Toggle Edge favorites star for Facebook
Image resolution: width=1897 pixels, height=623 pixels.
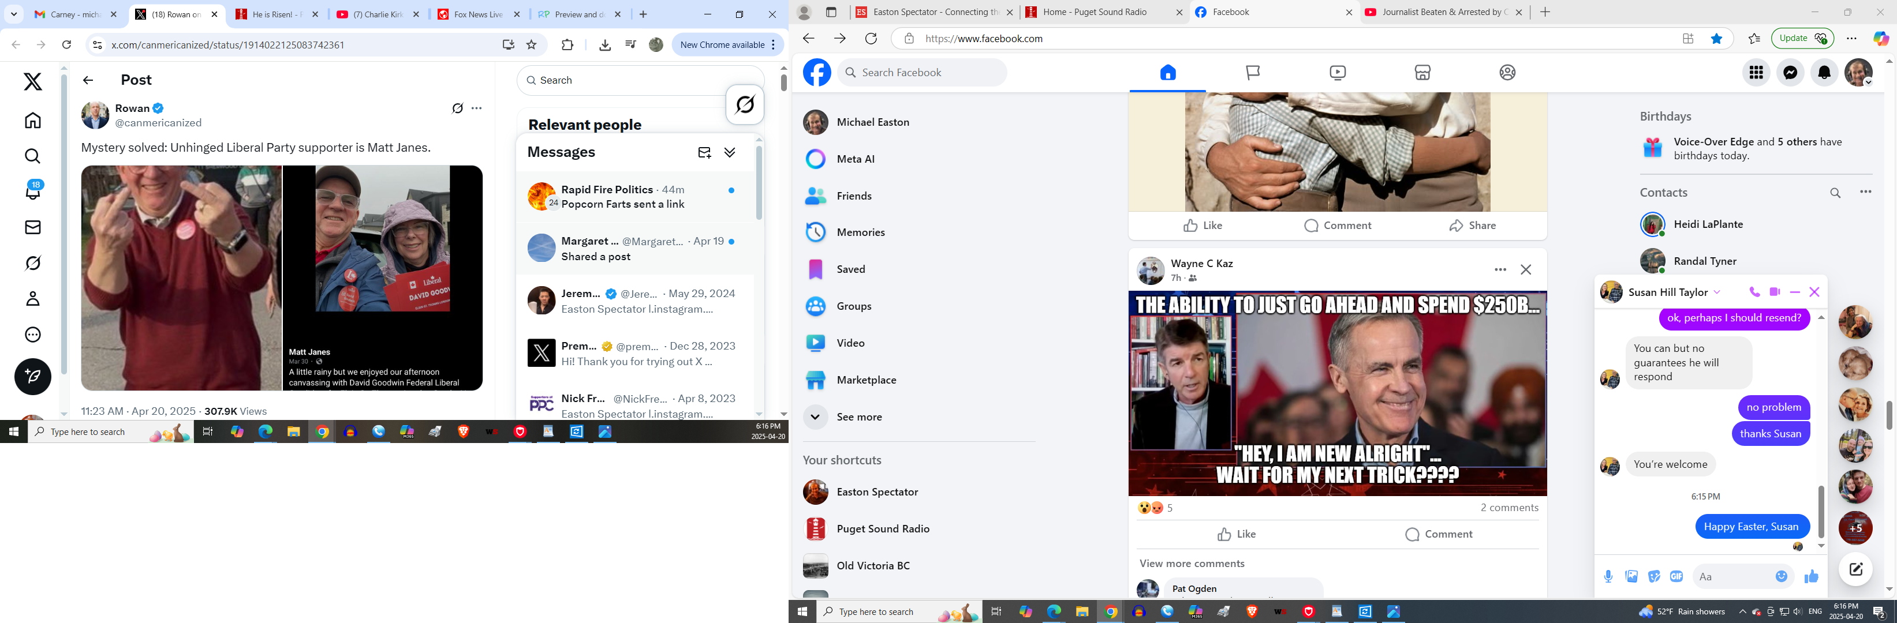coord(1716,39)
